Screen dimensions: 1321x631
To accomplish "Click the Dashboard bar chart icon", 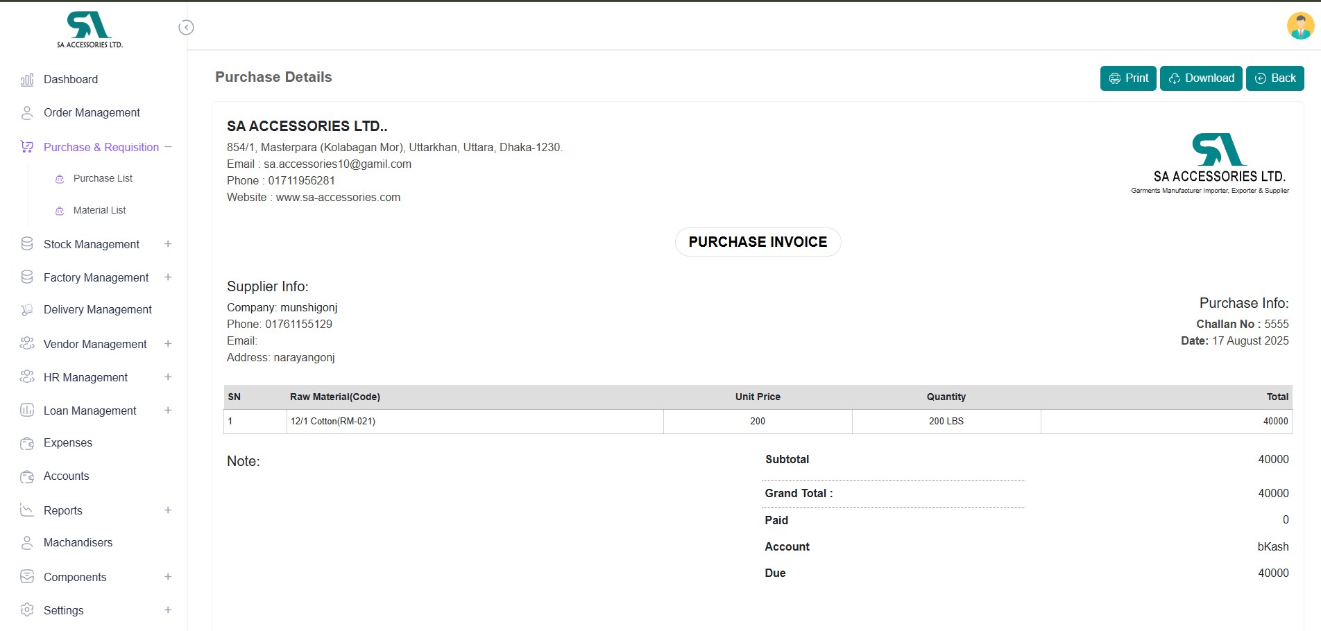I will (x=27, y=80).
